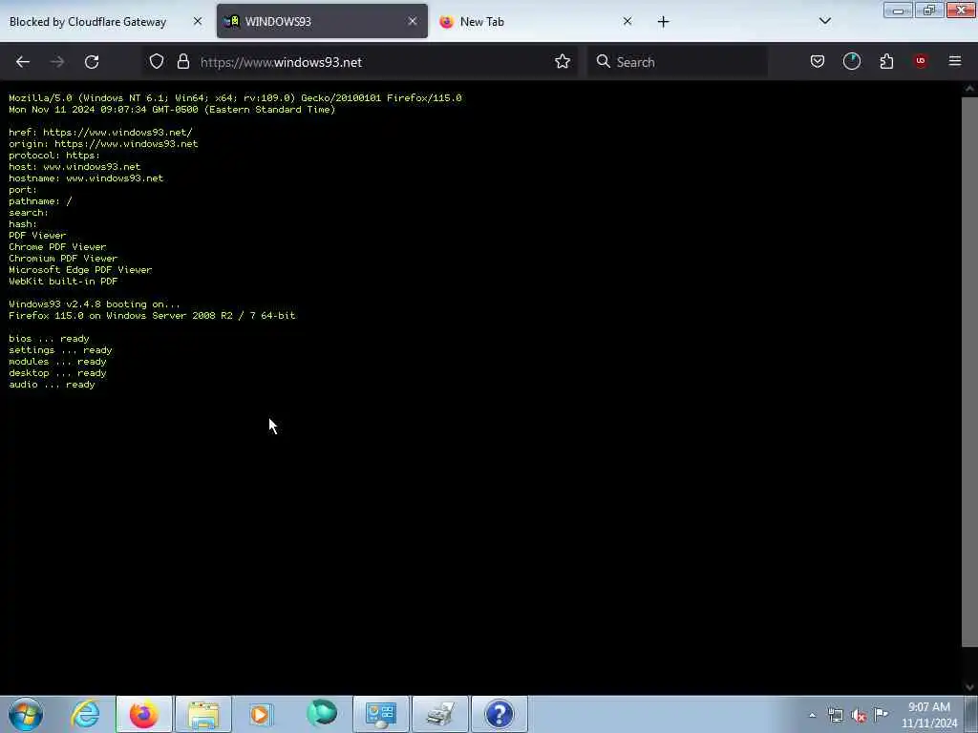Reload the current page
The width and height of the screenshot is (978, 733).
pos(92,62)
